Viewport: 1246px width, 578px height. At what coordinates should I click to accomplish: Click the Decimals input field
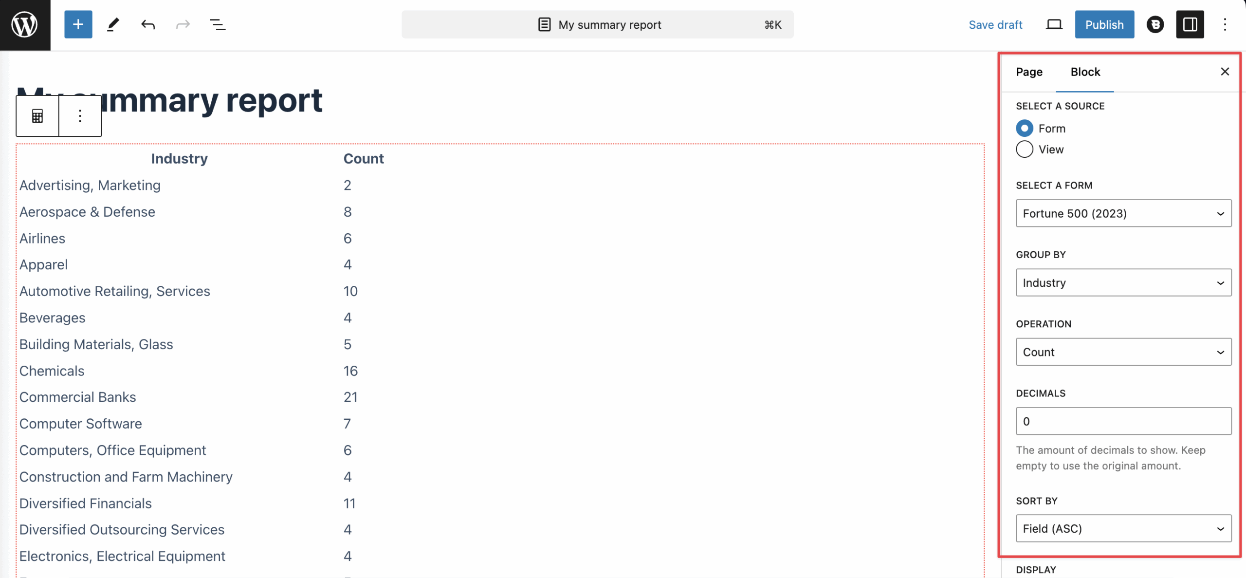click(1123, 421)
